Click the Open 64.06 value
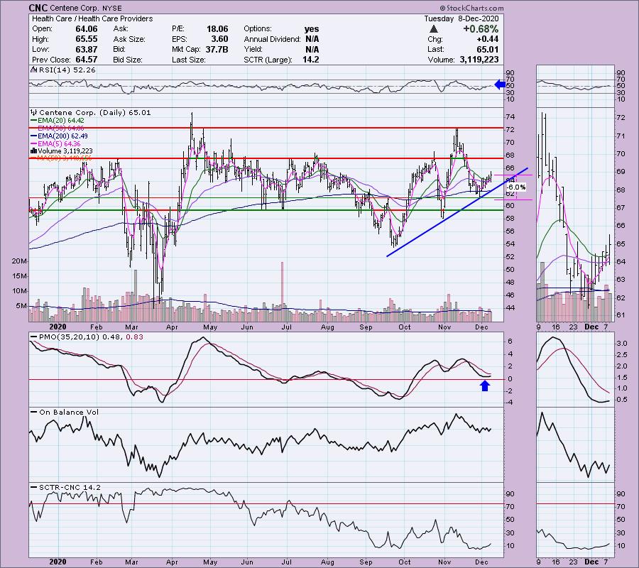The image size is (639, 568). pyautogui.click(x=87, y=29)
